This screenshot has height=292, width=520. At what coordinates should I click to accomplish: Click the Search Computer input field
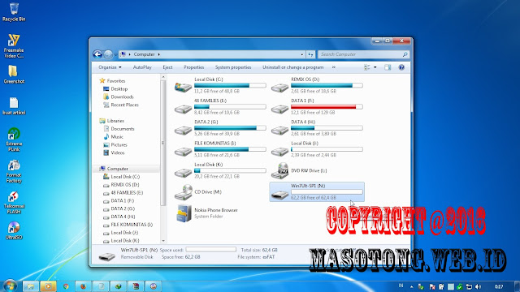(363, 54)
